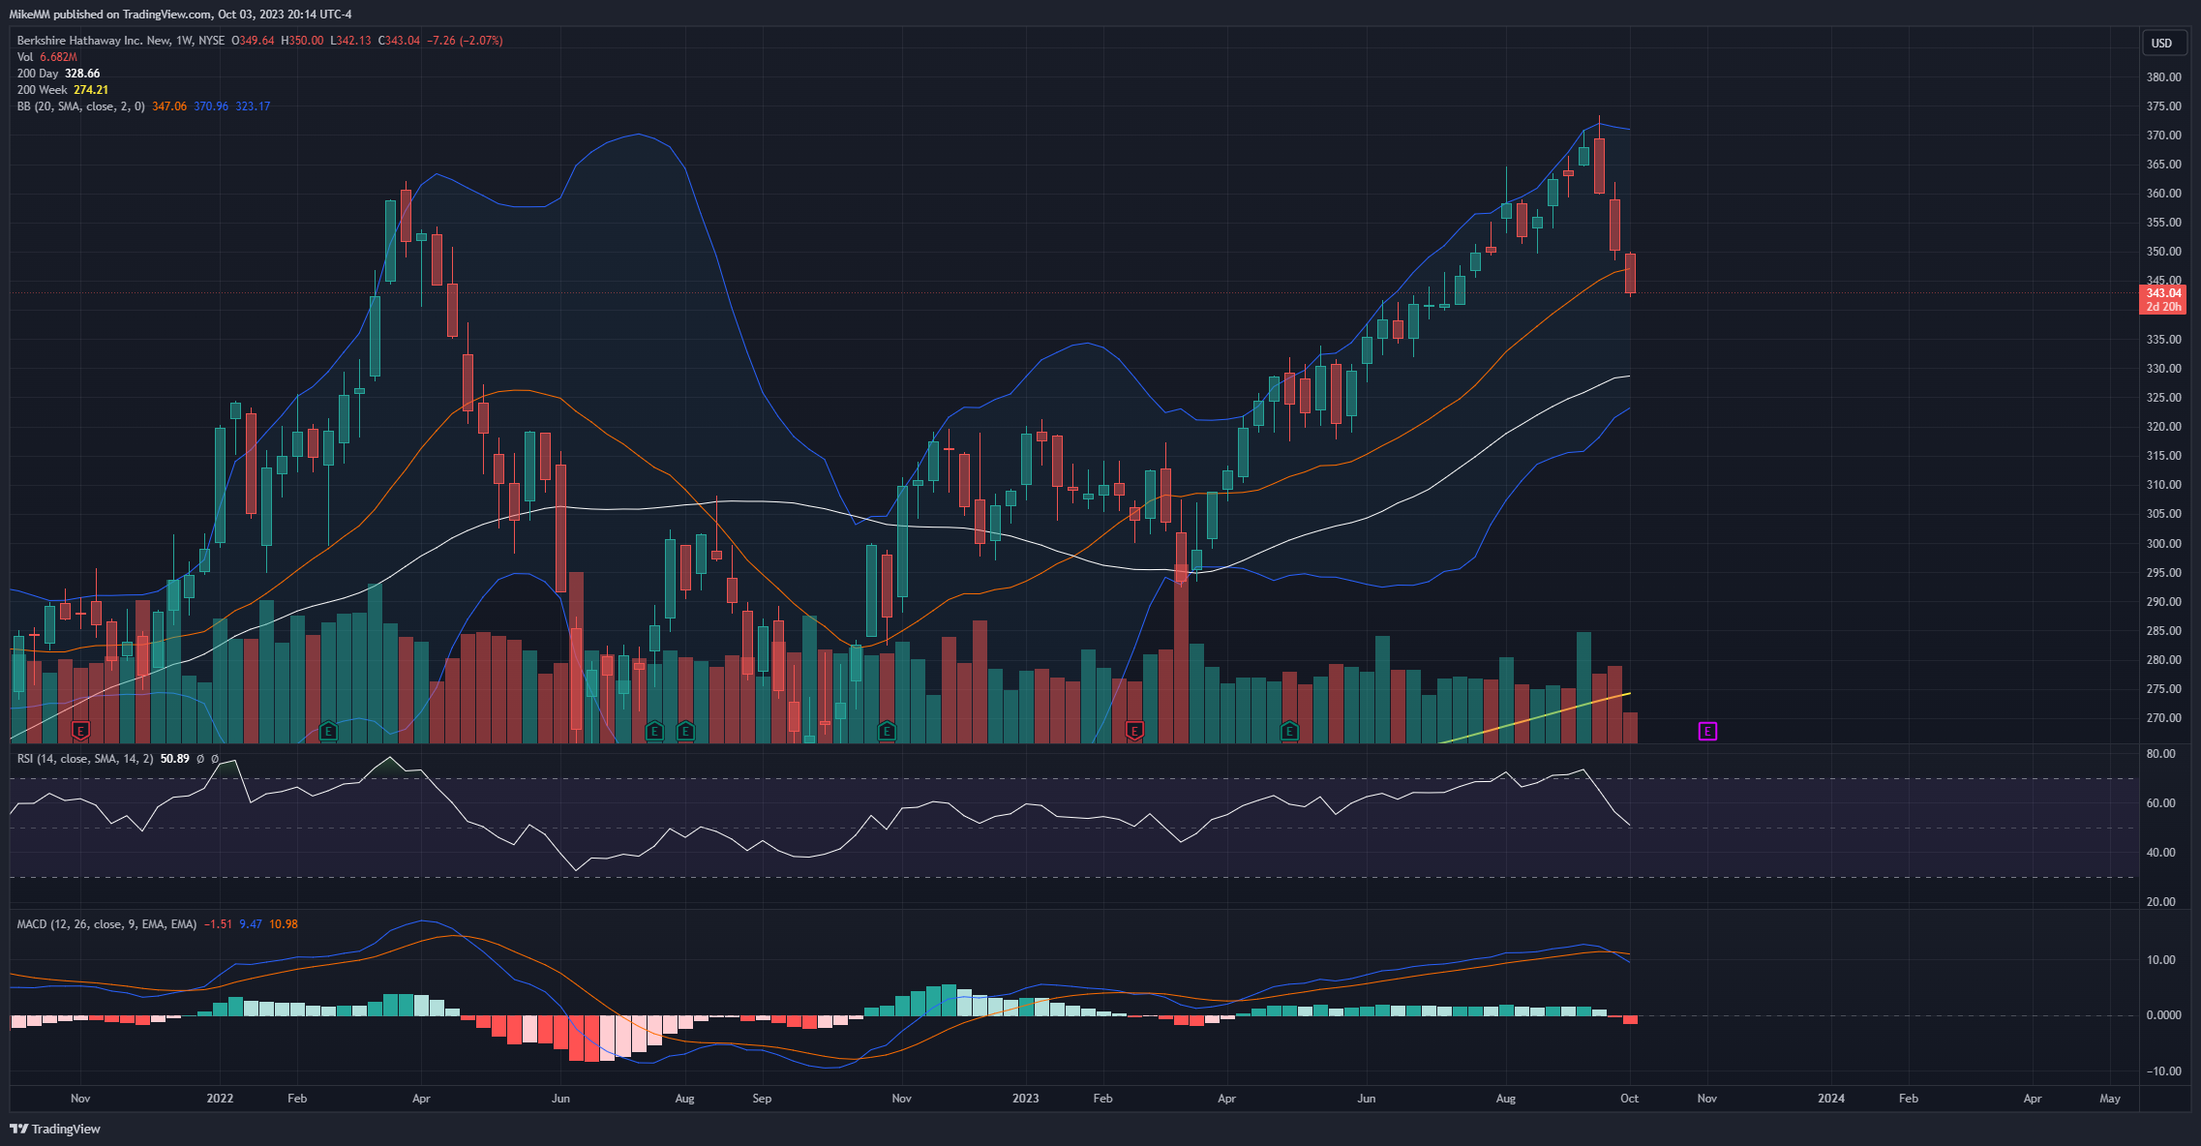Click the purple upcoming earnings marker
The width and height of the screenshot is (2201, 1146).
[x=1707, y=731]
